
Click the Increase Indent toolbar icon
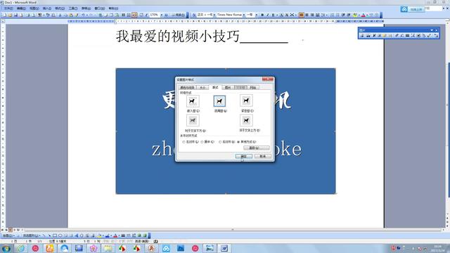tap(349, 15)
